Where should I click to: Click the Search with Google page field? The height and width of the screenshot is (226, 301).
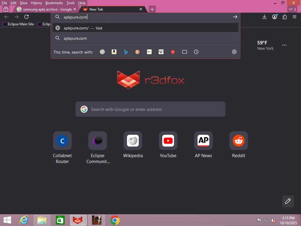click(x=150, y=109)
